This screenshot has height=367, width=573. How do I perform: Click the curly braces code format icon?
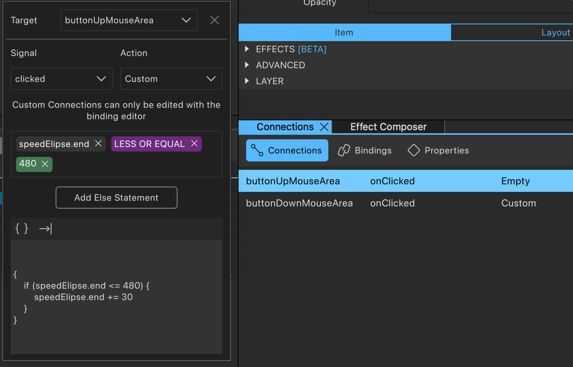coord(21,228)
